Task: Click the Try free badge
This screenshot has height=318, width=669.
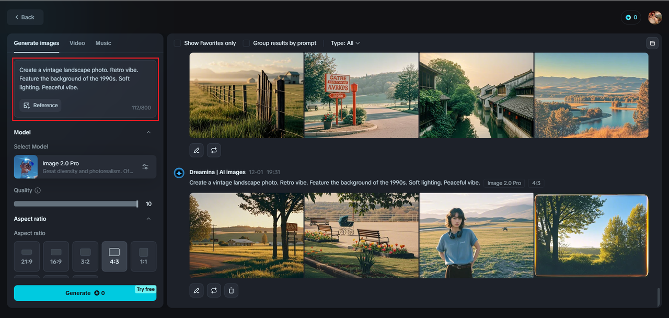Action: pyautogui.click(x=146, y=289)
